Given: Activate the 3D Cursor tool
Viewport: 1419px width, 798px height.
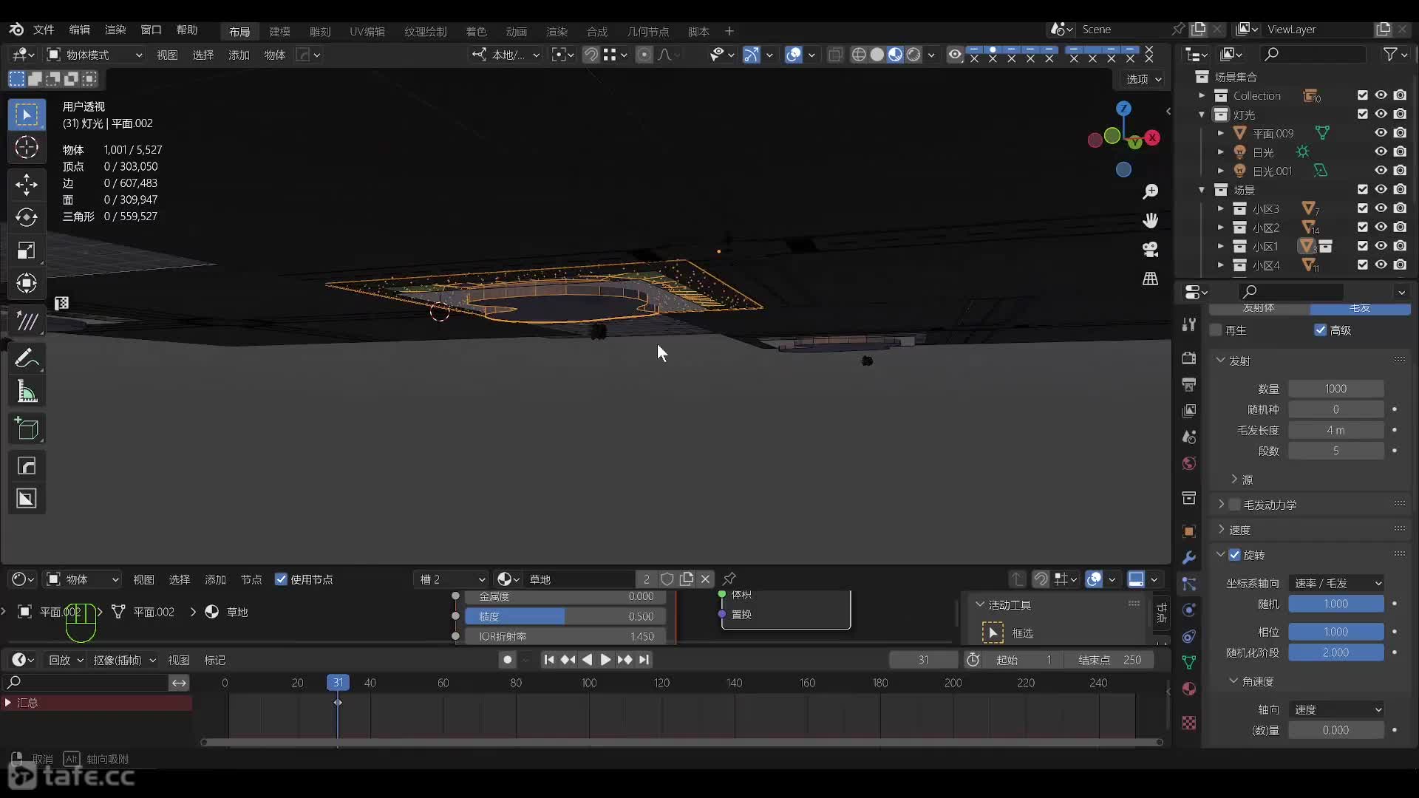Looking at the screenshot, I should (x=27, y=147).
